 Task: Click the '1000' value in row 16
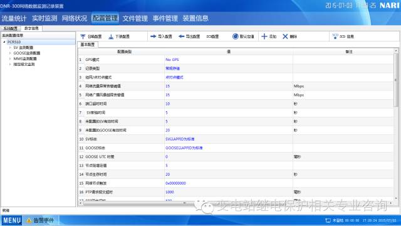tap(170, 192)
